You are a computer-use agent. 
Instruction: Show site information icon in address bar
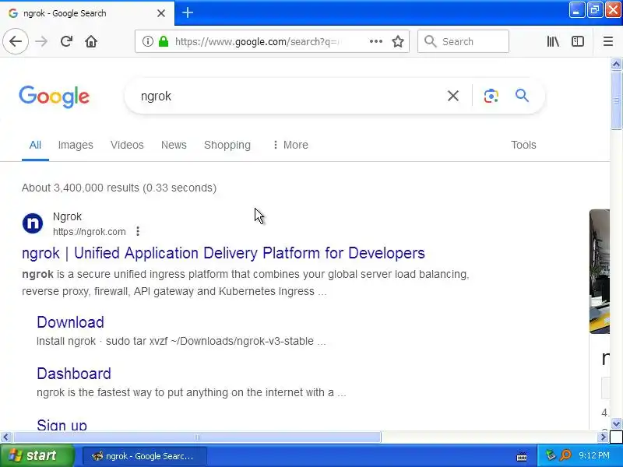[x=148, y=41]
